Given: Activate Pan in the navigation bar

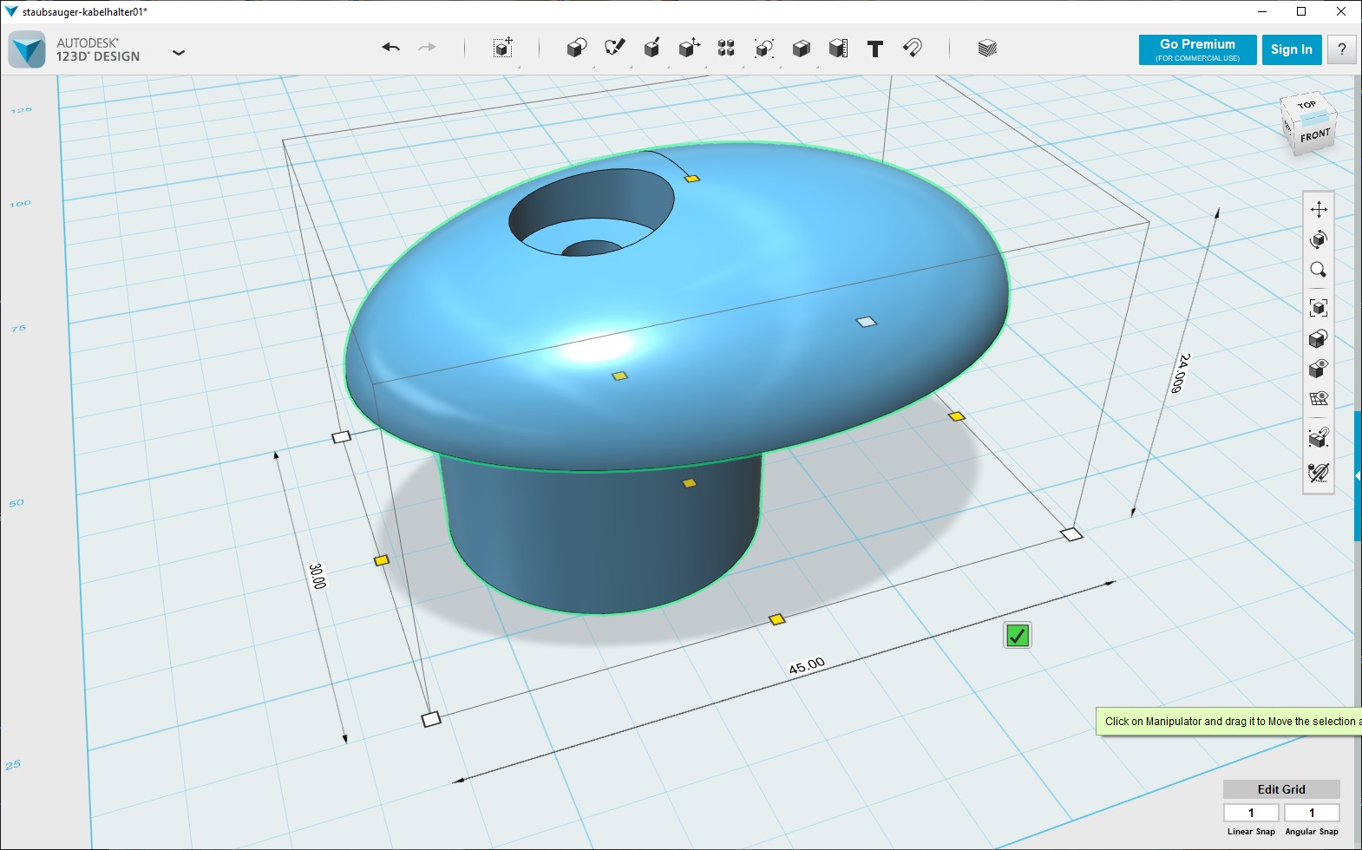Looking at the screenshot, I should click(1319, 209).
